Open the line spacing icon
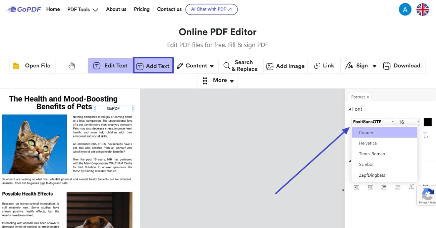Viewport: 436px width, 228px height. [384, 187]
